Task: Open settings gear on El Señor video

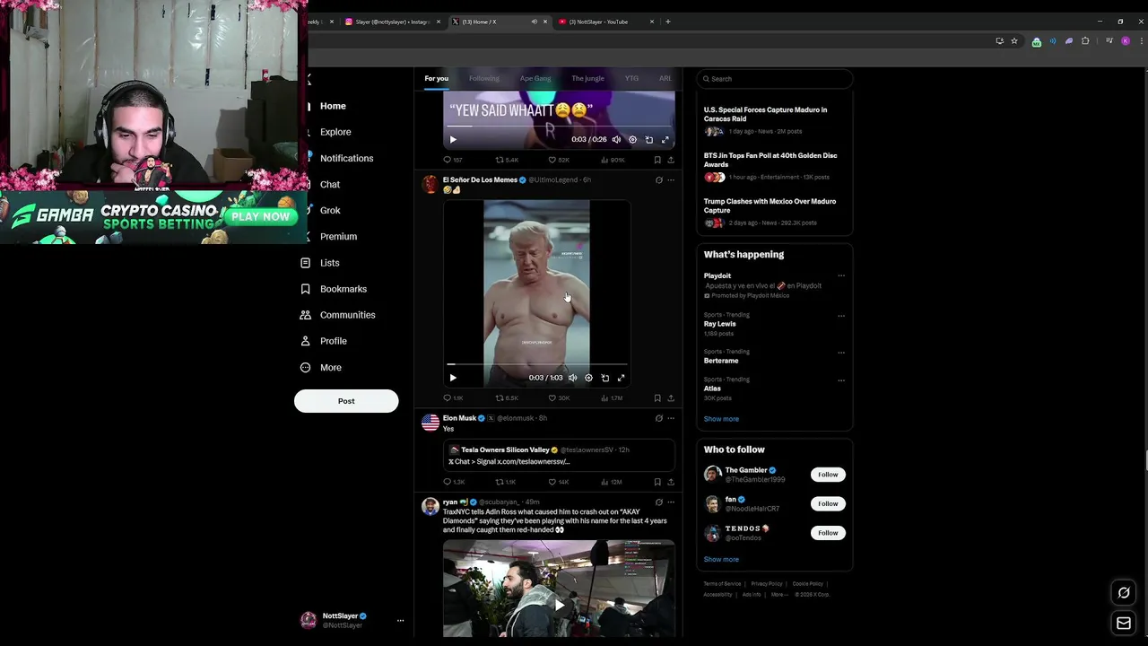Action: pyautogui.click(x=588, y=378)
